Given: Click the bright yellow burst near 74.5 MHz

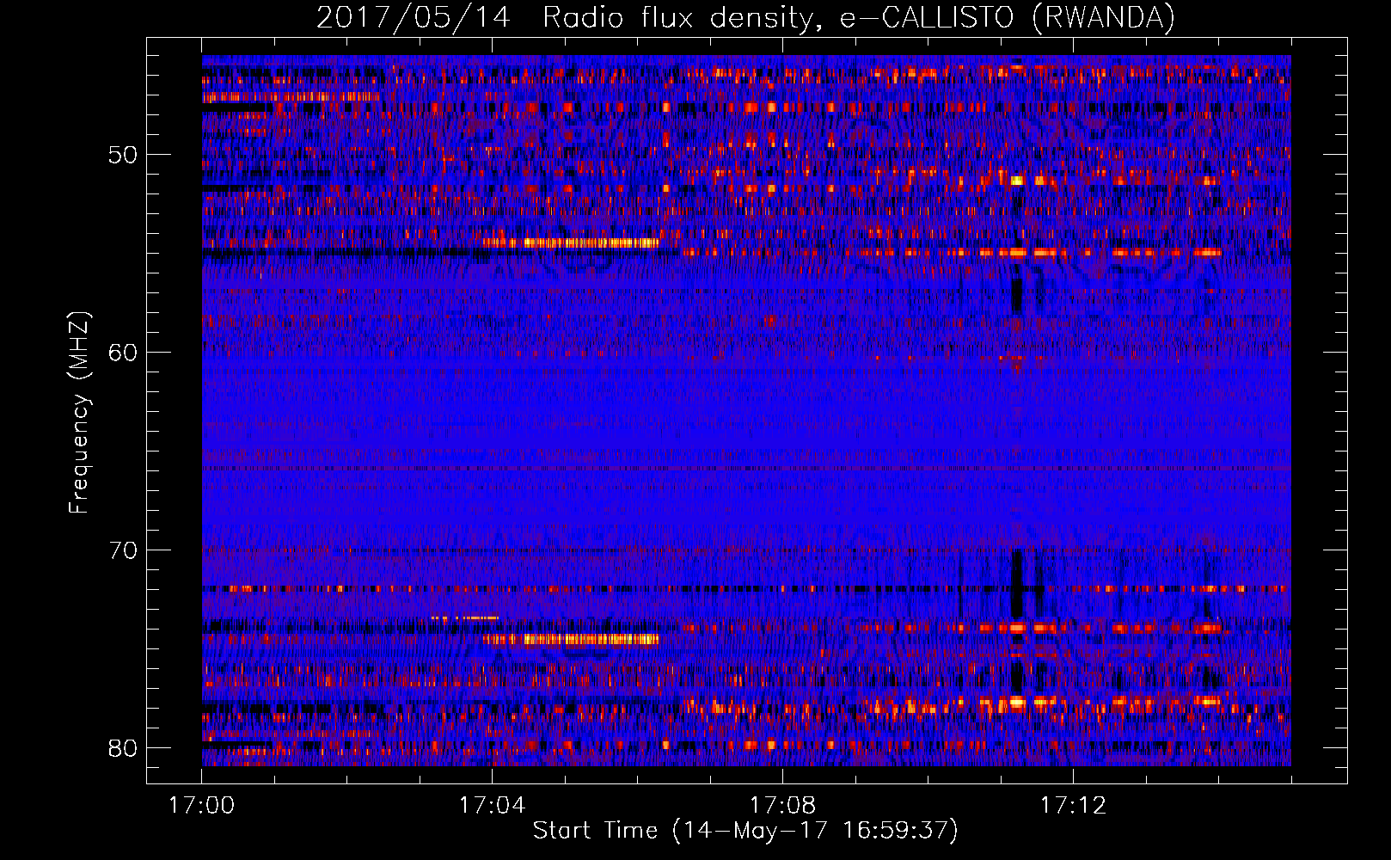Looking at the screenshot, I should [x=571, y=639].
